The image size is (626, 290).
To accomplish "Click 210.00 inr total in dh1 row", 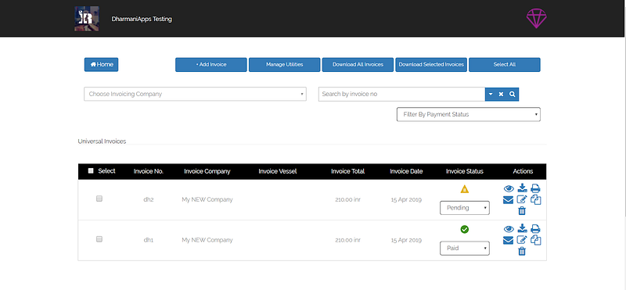I will coord(347,240).
